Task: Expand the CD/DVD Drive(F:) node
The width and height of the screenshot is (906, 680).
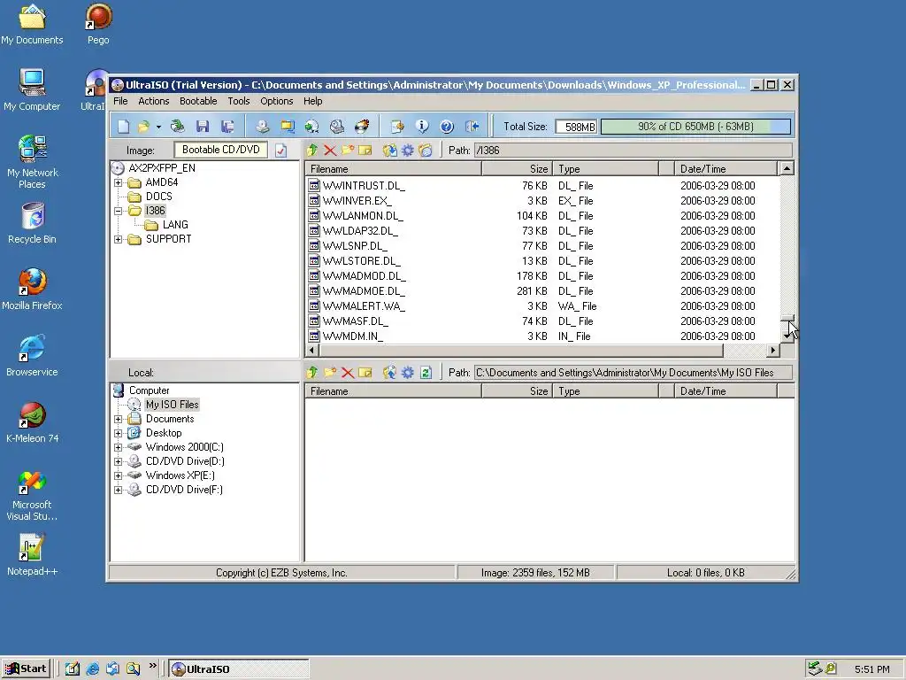Action: pos(119,490)
